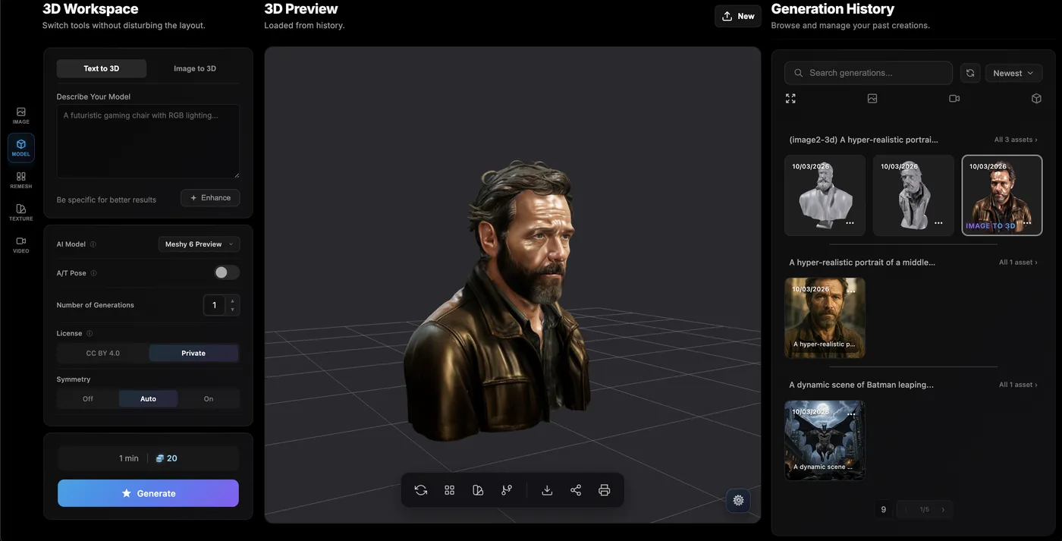Click the info icon next to License
Image resolution: width=1062 pixels, height=541 pixels.
coord(90,333)
